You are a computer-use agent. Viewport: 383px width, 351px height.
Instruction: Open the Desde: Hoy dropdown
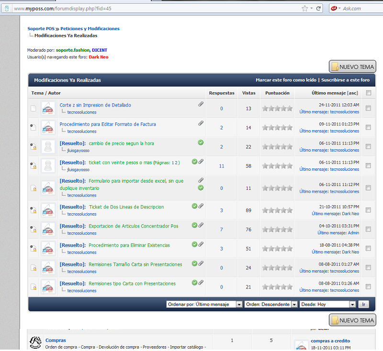tap(327, 304)
